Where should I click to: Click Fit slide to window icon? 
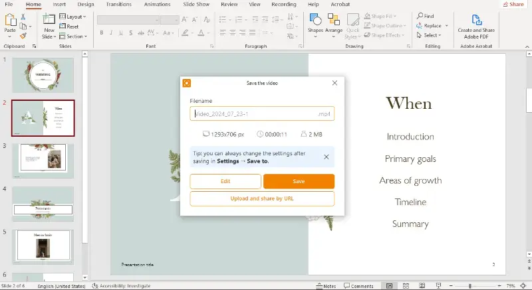[523, 286]
